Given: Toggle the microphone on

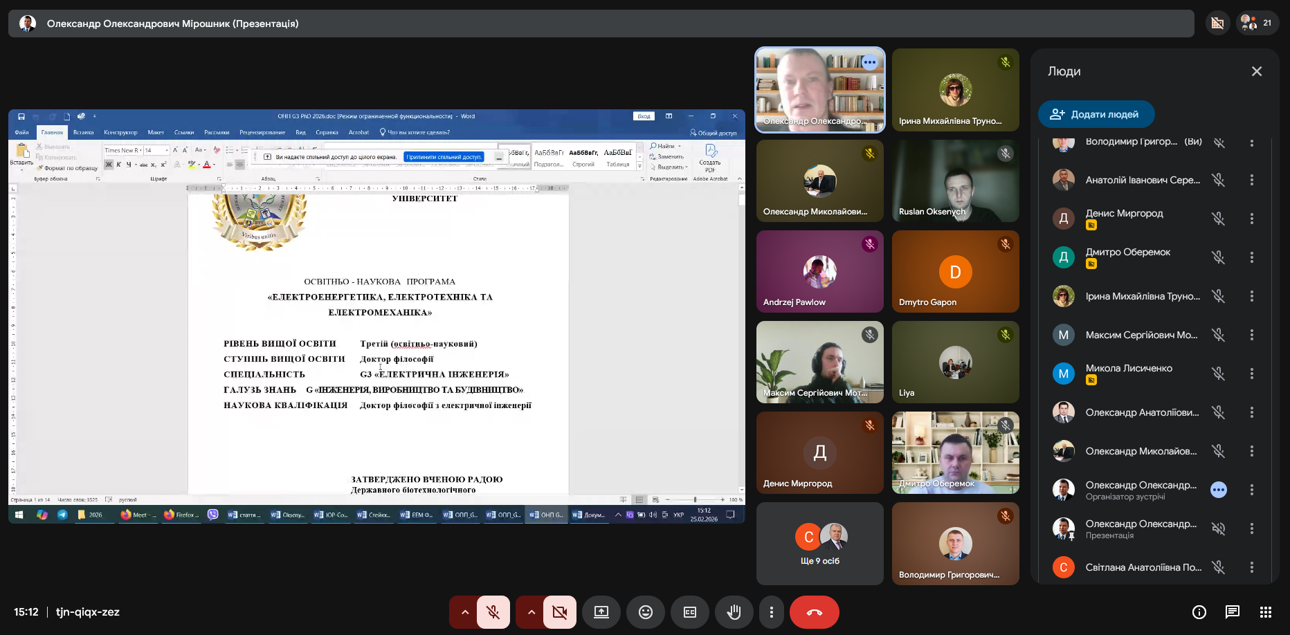Looking at the screenshot, I should 493,612.
